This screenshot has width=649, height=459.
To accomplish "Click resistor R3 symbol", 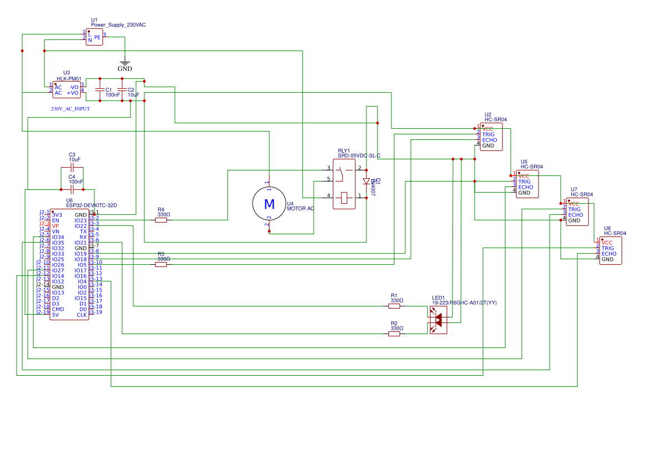I will (x=161, y=265).
